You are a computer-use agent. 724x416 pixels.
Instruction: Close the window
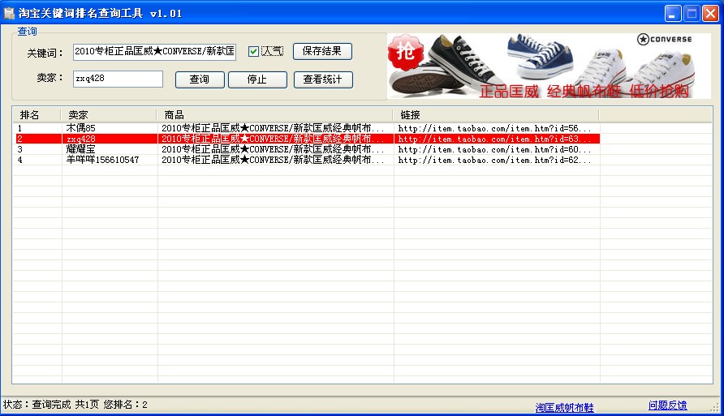click(710, 13)
